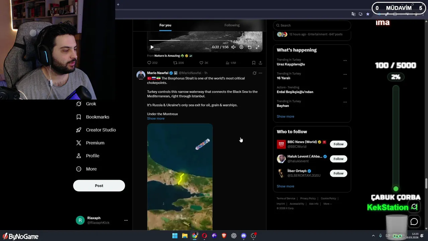Follow BBC News (World)
This screenshot has height=241, width=428.
(338, 144)
